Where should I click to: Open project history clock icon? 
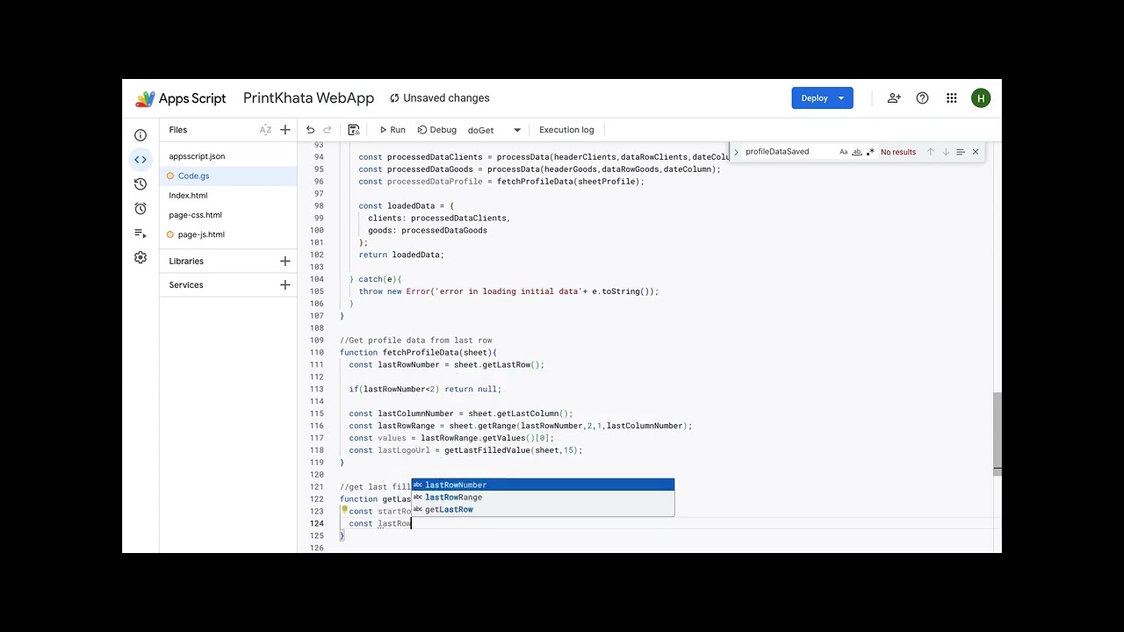pyautogui.click(x=140, y=184)
